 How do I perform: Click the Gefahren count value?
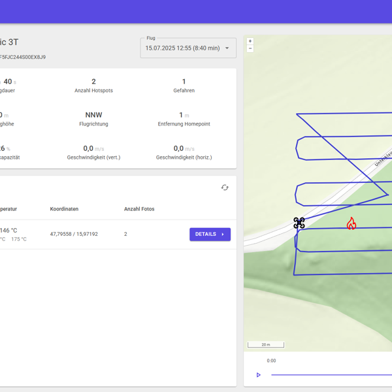click(184, 82)
